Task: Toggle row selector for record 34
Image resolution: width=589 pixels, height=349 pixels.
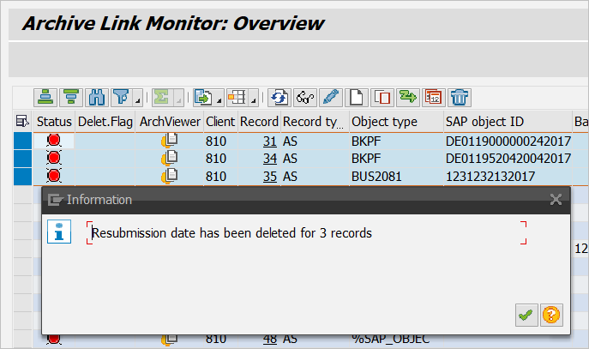Action: pos(23,158)
